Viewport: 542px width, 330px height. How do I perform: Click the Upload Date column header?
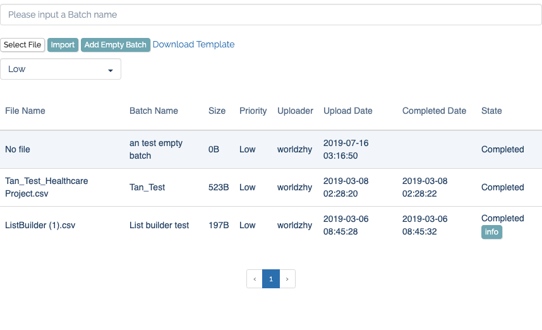point(347,111)
